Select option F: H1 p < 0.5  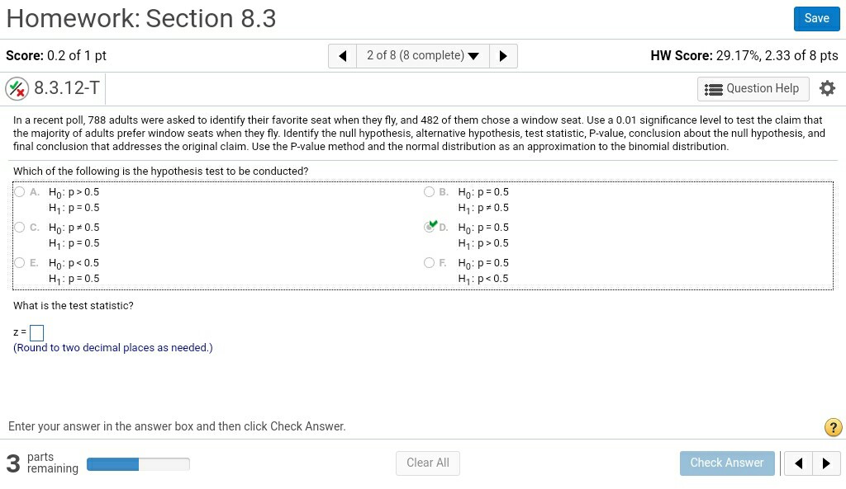coord(429,263)
